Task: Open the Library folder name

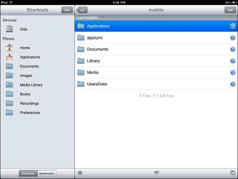Action: 93,61
